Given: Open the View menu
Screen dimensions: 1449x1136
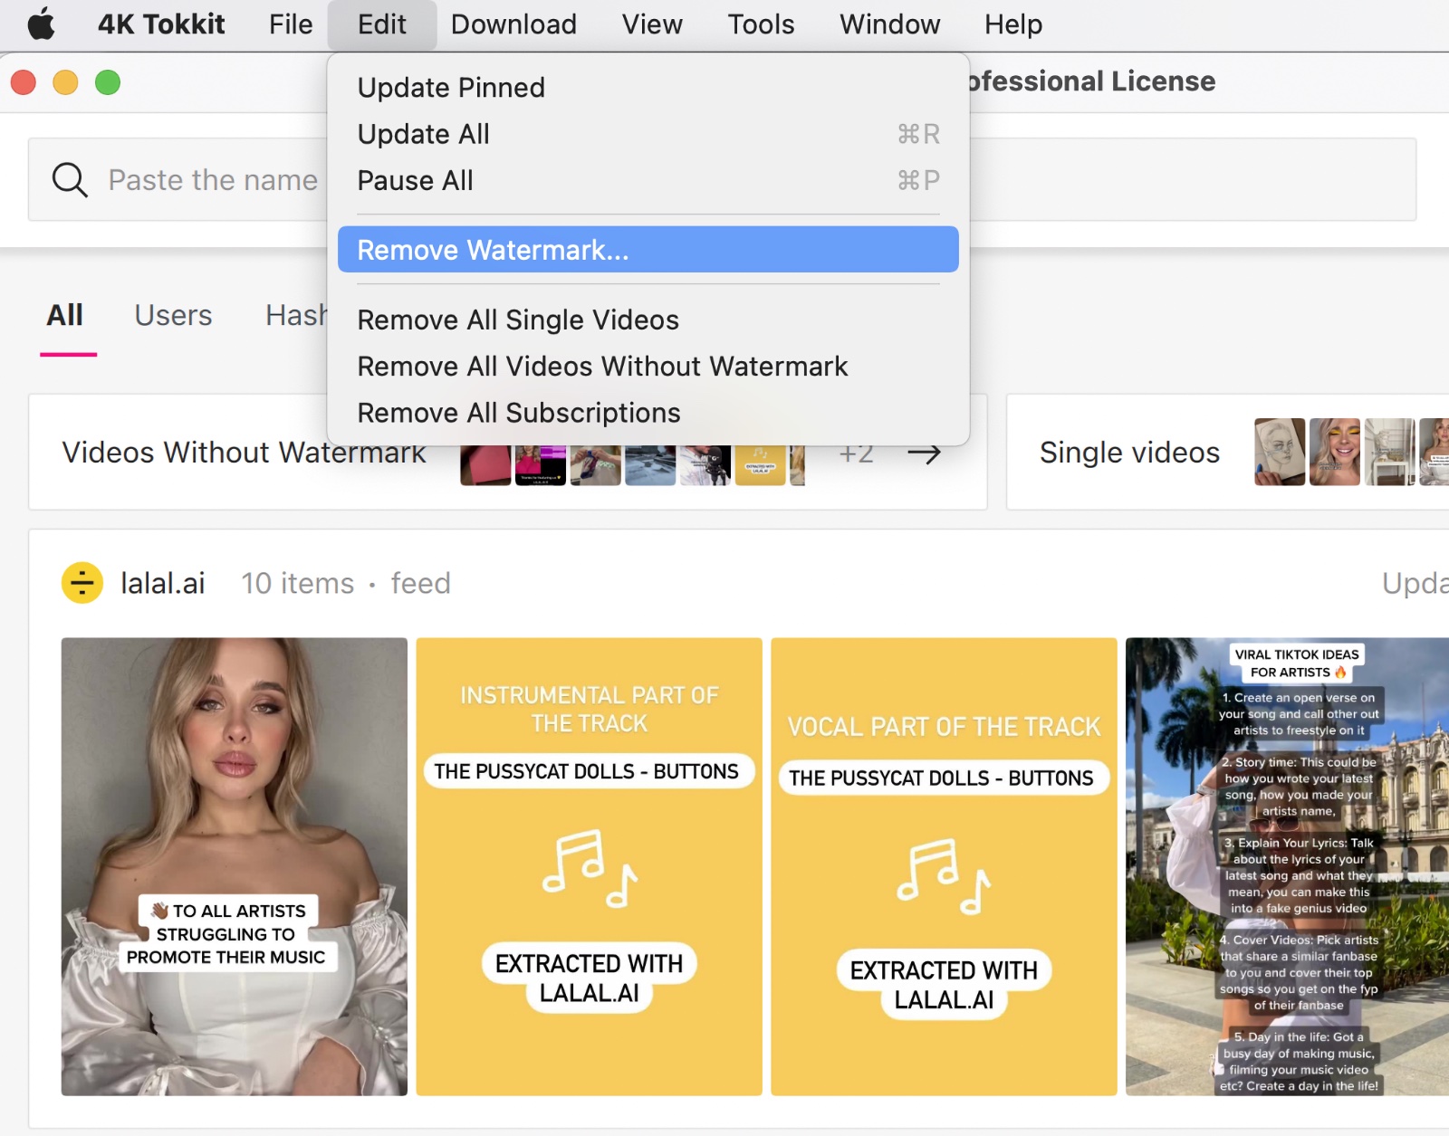Looking at the screenshot, I should click(652, 24).
